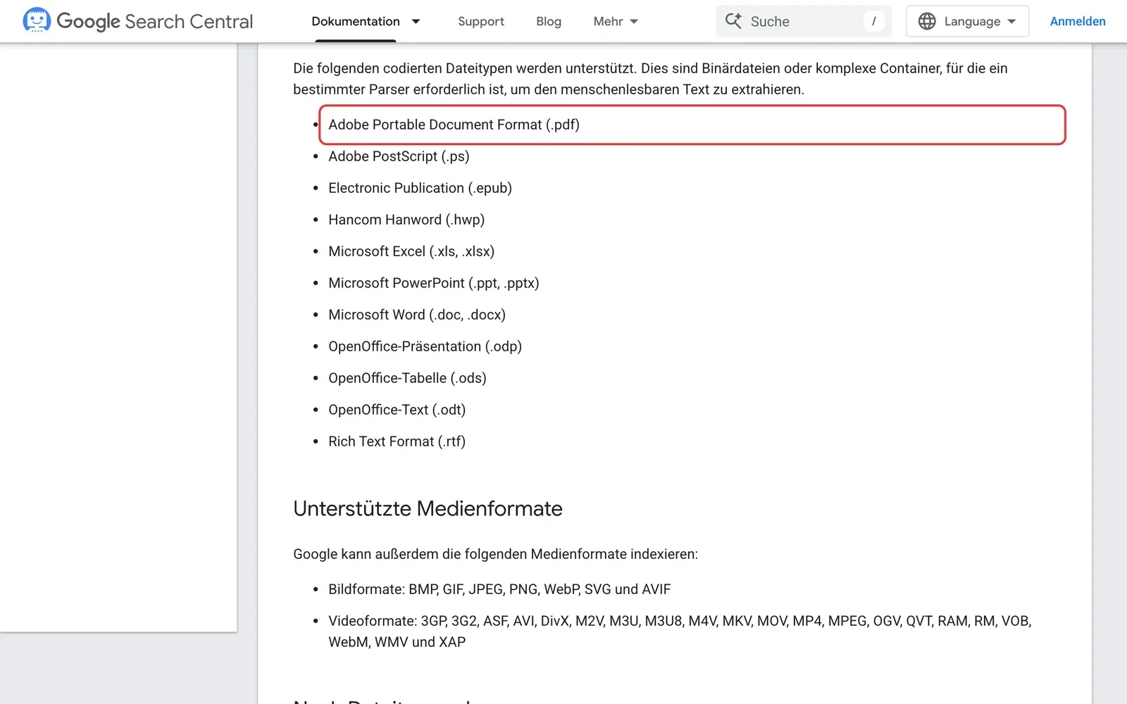
Task: Click the Microsoft PowerPoint (.ppt, .pptx) item
Action: [x=434, y=283]
